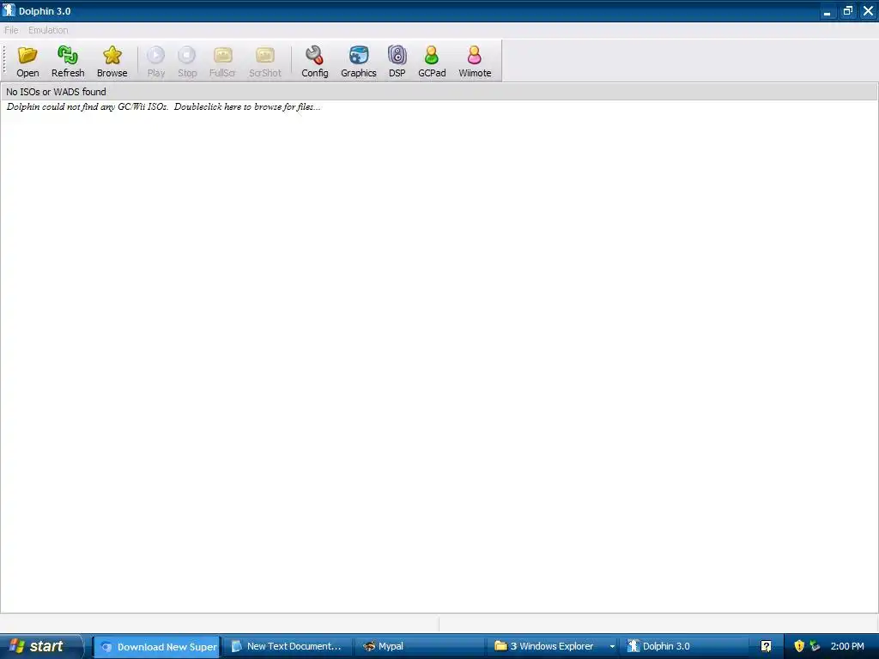Click the greyed Play button

point(156,61)
